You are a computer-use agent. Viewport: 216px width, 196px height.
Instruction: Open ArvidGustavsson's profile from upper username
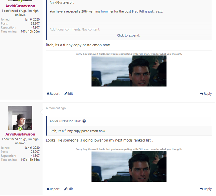click(x=20, y=6)
